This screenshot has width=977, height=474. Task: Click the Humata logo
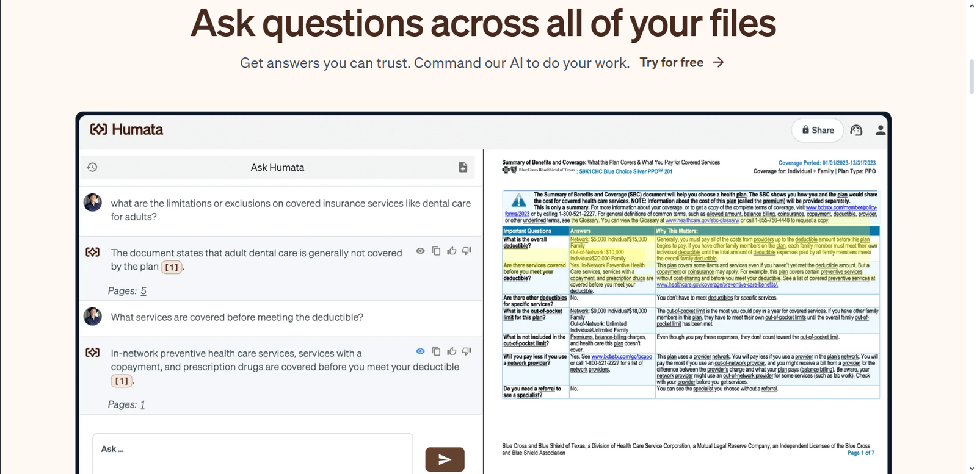point(126,129)
